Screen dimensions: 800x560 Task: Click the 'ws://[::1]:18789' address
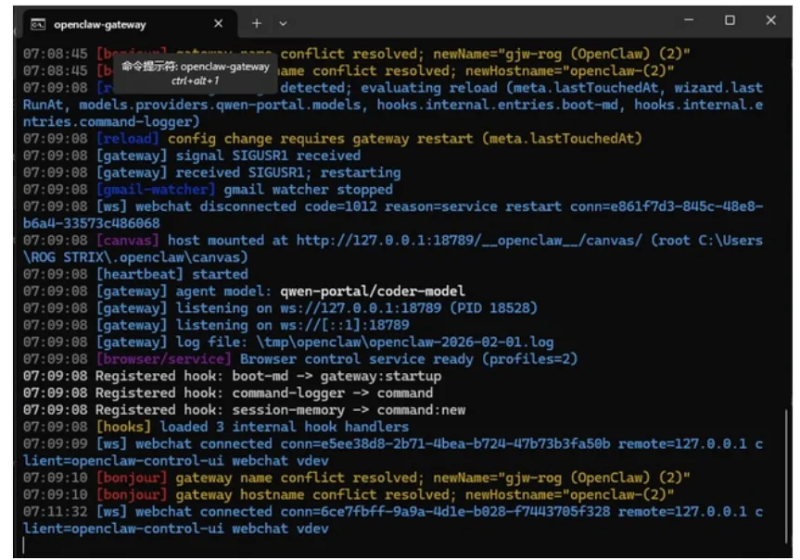tap(345, 325)
